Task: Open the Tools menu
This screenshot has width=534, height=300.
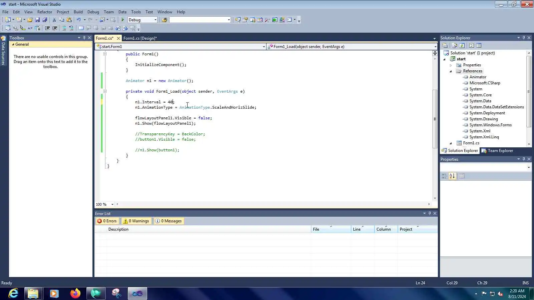Action: [136, 12]
